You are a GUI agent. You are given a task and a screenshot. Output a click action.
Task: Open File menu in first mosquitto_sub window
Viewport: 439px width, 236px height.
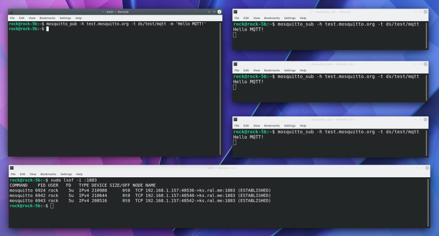[237, 18]
